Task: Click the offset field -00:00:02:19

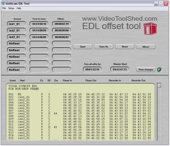Action: point(61,24)
